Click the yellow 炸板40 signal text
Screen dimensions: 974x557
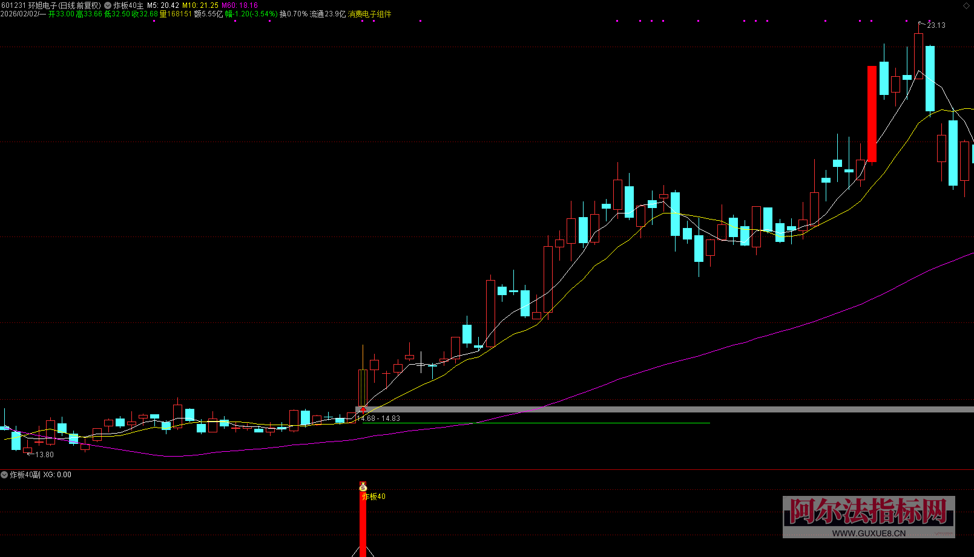pos(374,497)
